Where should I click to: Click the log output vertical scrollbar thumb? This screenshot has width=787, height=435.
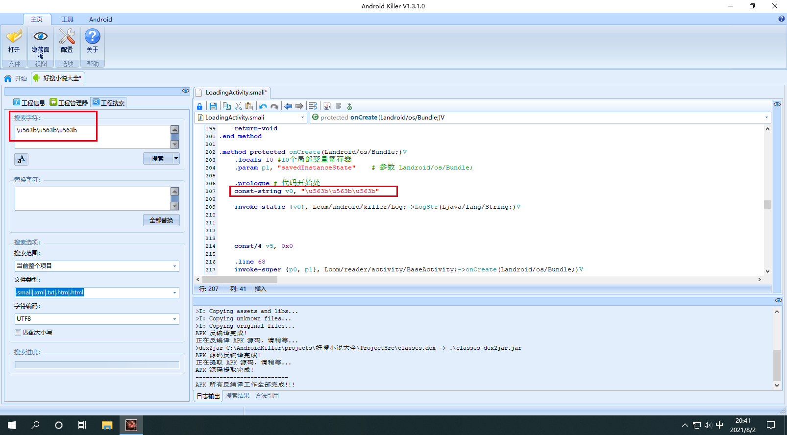(x=777, y=364)
